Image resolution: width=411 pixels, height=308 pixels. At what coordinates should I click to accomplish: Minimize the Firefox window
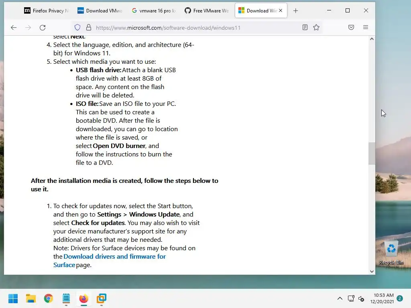pyautogui.click(x=329, y=10)
